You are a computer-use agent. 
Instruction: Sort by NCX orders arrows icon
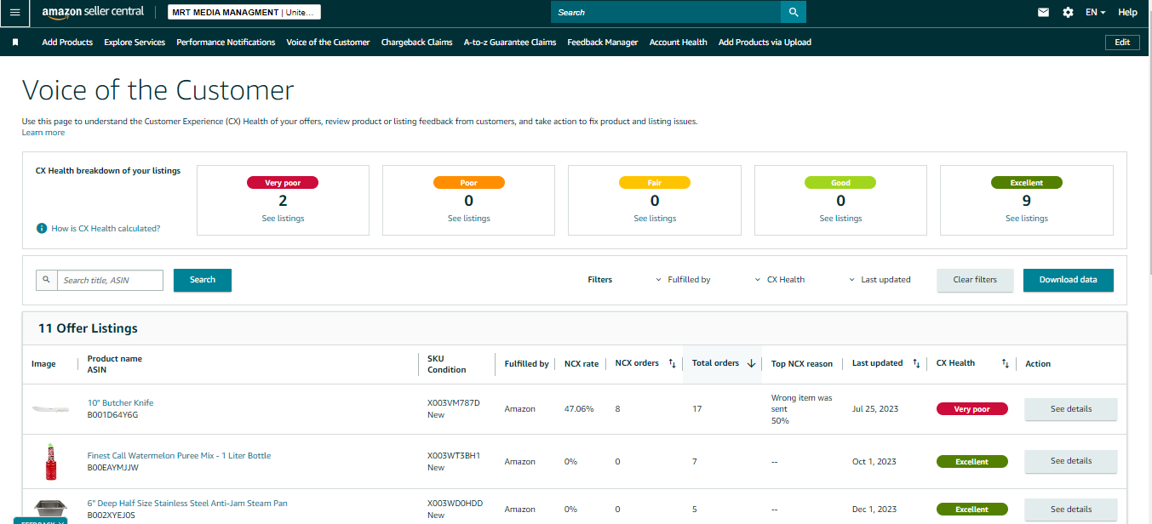point(672,363)
